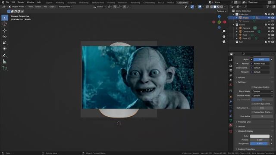Switch to the Modeling workspace tab

[60, 3]
